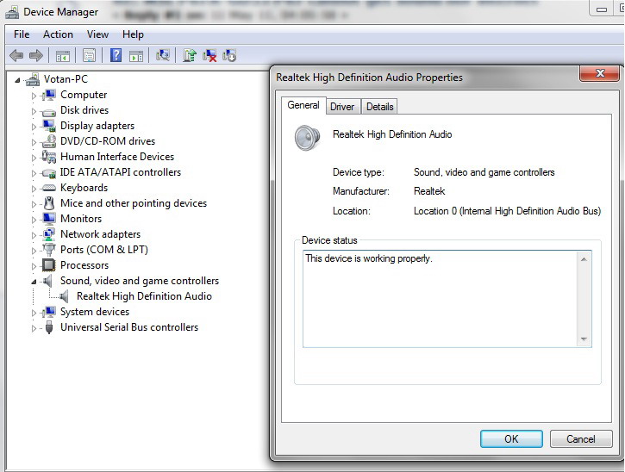The width and height of the screenshot is (625, 472).
Task: Expand the Computer node arrow
Action: pyautogui.click(x=34, y=96)
